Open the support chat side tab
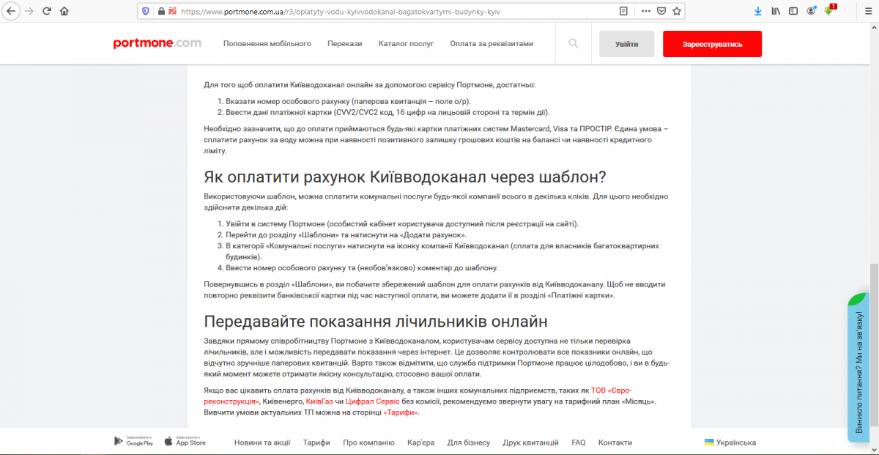 coord(858,368)
